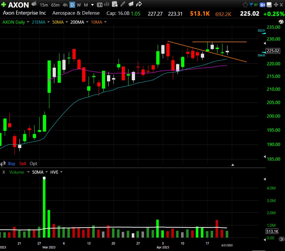285x251 pixels.
Task: Select the D daily timeframe
Action: point(72,5)
